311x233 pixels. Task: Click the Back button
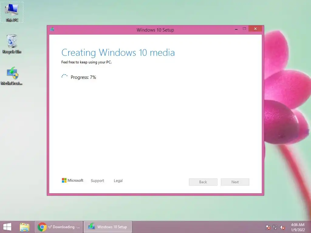[x=203, y=182]
